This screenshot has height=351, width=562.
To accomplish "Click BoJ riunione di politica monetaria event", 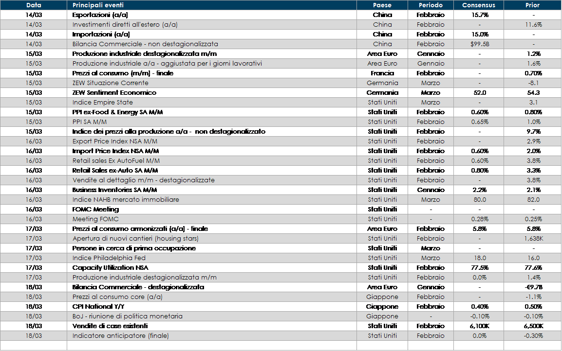I will (128, 316).
